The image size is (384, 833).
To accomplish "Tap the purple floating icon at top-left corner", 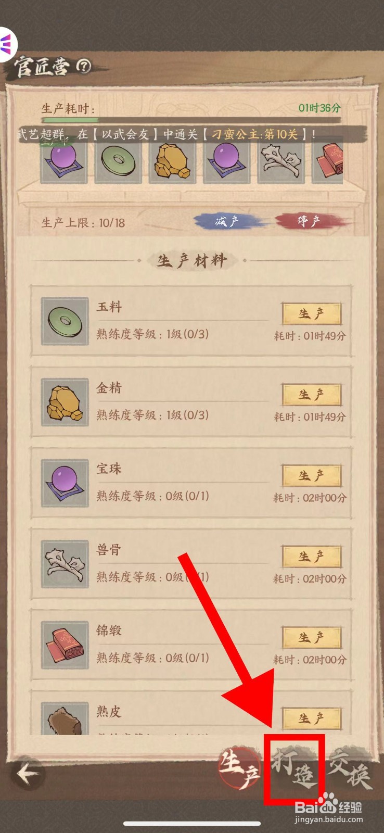I will [7, 44].
